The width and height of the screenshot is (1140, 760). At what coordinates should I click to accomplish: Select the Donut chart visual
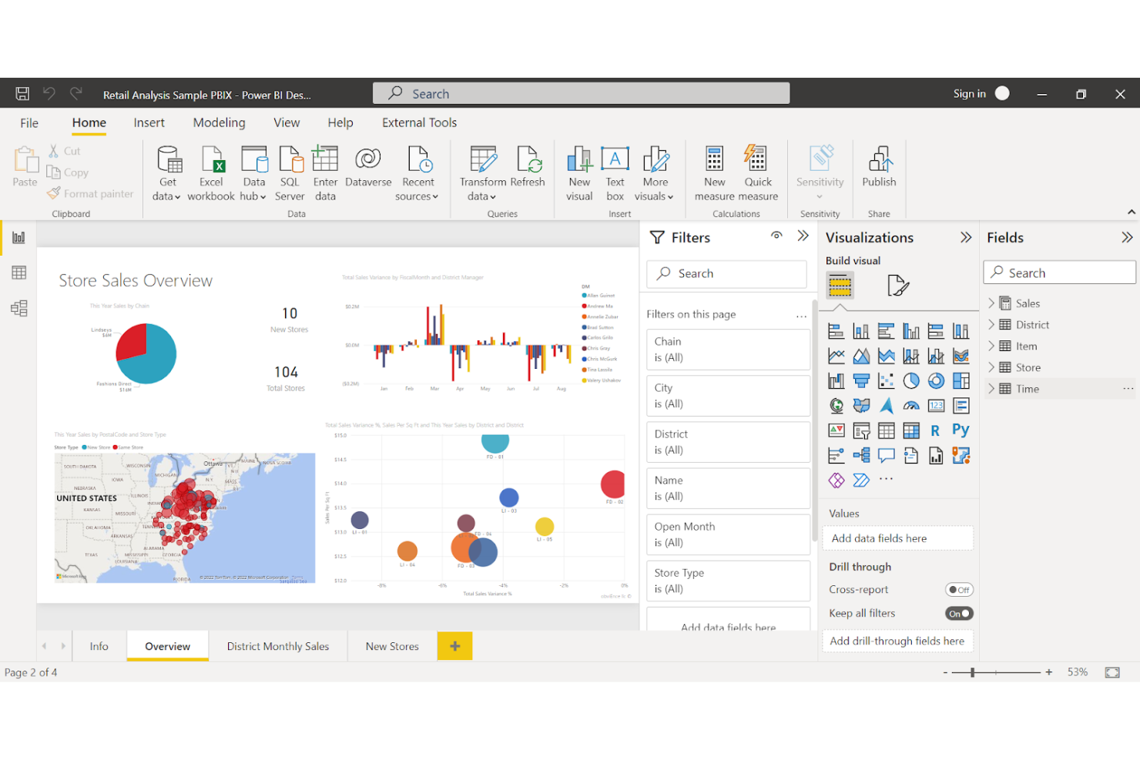[x=936, y=381]
